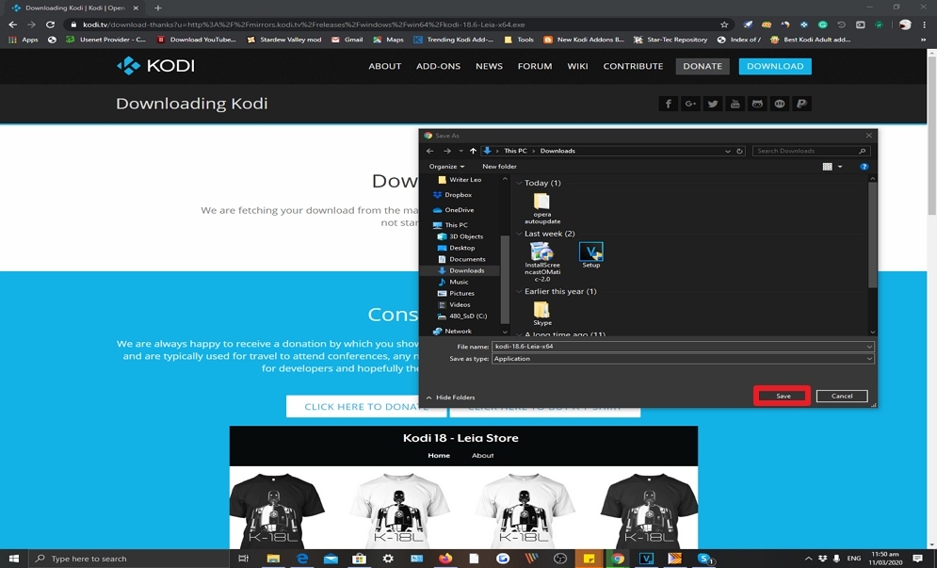Image resolution: width=937 pixels, height=568 pixels.
Task: Open CONTRIBUTE in Kodi site menu
Action: [x=633, y=66]
